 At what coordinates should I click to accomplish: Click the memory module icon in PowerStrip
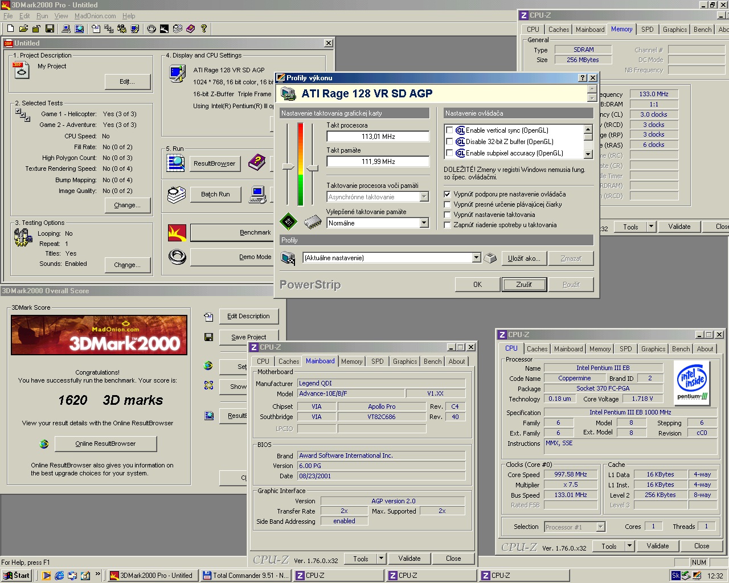(313, 221)
